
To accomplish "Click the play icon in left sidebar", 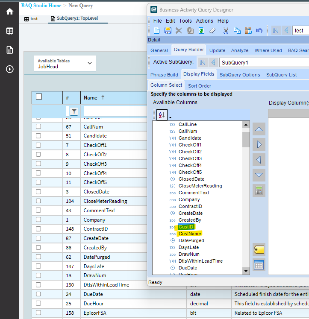I will click(9, 69).
